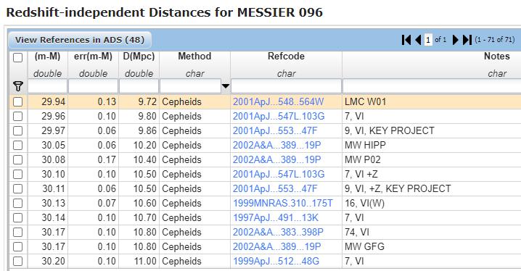Select the 30.13 modulus cell
The height and width of the screenshot is (271, 521).
[48, 204]
